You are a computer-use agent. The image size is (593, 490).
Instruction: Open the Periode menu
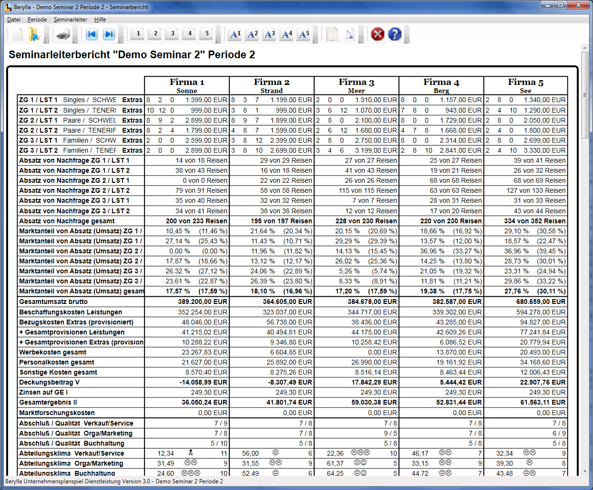tap(37, 20)
